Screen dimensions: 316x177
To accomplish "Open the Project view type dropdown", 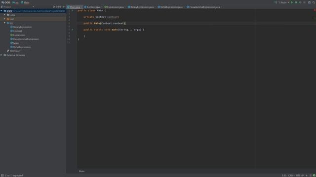I will pos(33,7).
